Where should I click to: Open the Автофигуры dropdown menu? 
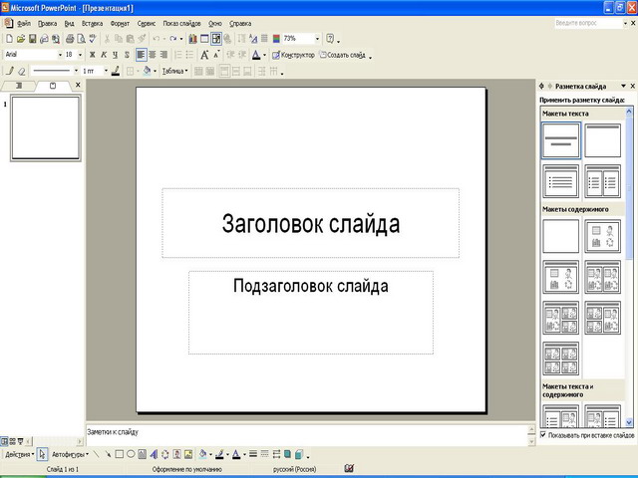[x=70, y=454]
